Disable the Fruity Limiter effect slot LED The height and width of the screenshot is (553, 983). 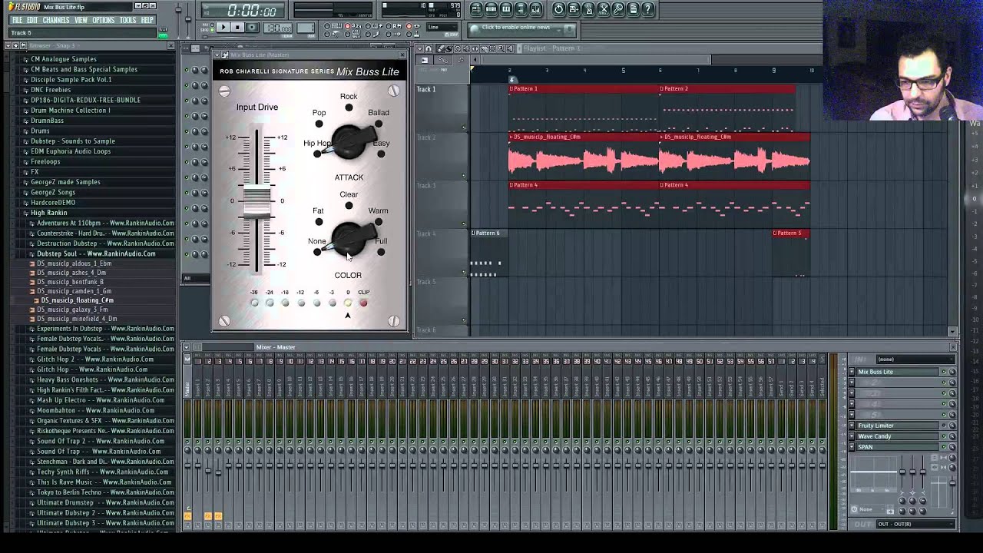[944, 426]
